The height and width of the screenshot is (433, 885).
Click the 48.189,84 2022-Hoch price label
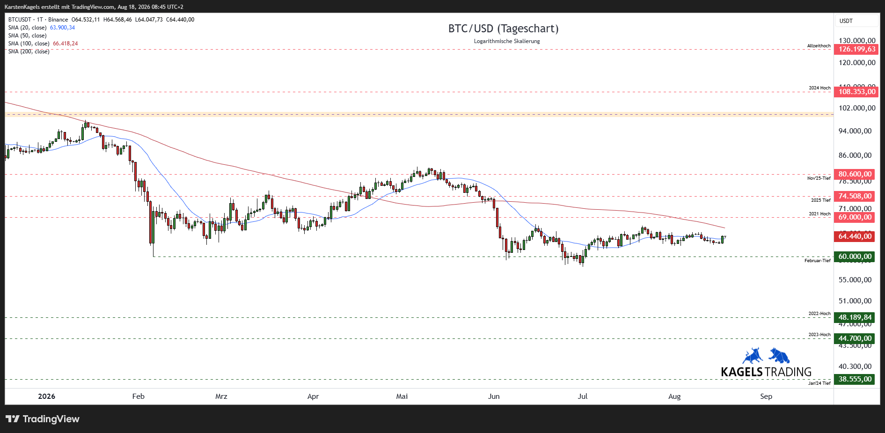(x=855, y=317)
